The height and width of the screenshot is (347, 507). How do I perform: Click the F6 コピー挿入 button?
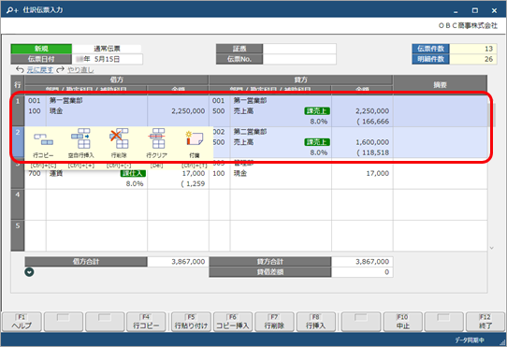[233, 322]
